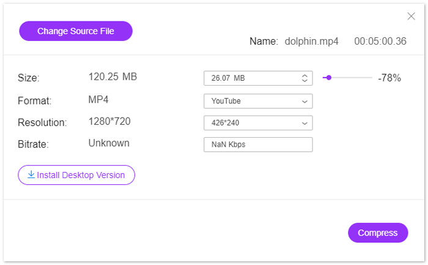Open the 426*240 resolution dropdown
Image resolution: width=428 pixels, height=265 pixels.
[x=258, y=123]
